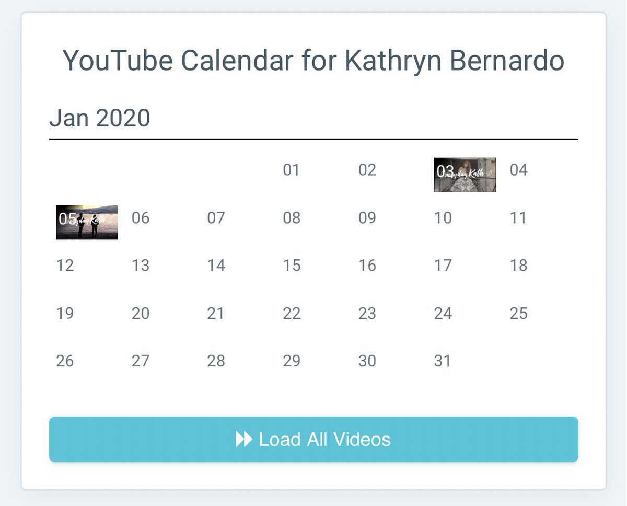
Task: Select day 27 in the calendar
Action: click(x=141, y=361)
